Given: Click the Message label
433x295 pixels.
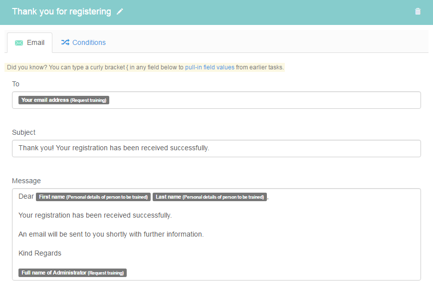Looking at the screenshot, I should [26, 181].
